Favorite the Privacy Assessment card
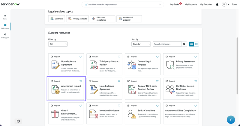 196,57
